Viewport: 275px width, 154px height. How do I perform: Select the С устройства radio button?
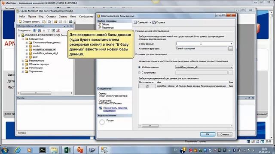click(x=139, y=73)
